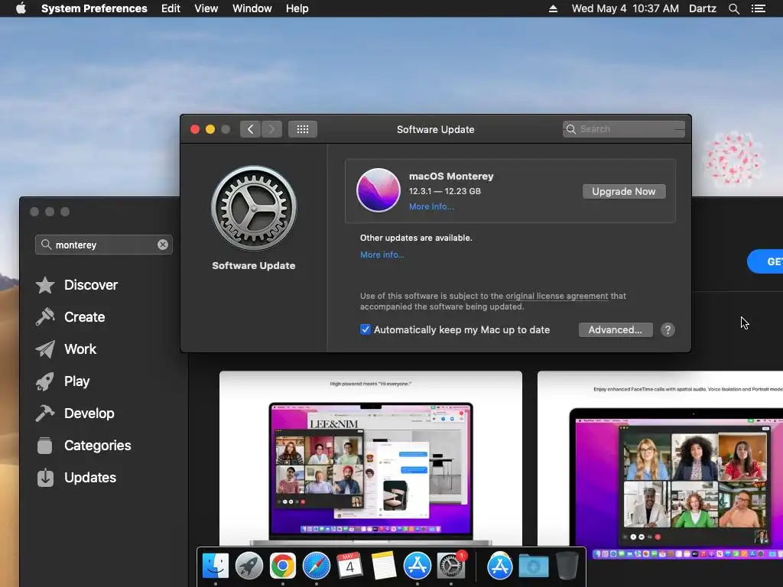Open the System Preferences menu
Viewport: 783px width, 587px height.
(94, 8)
